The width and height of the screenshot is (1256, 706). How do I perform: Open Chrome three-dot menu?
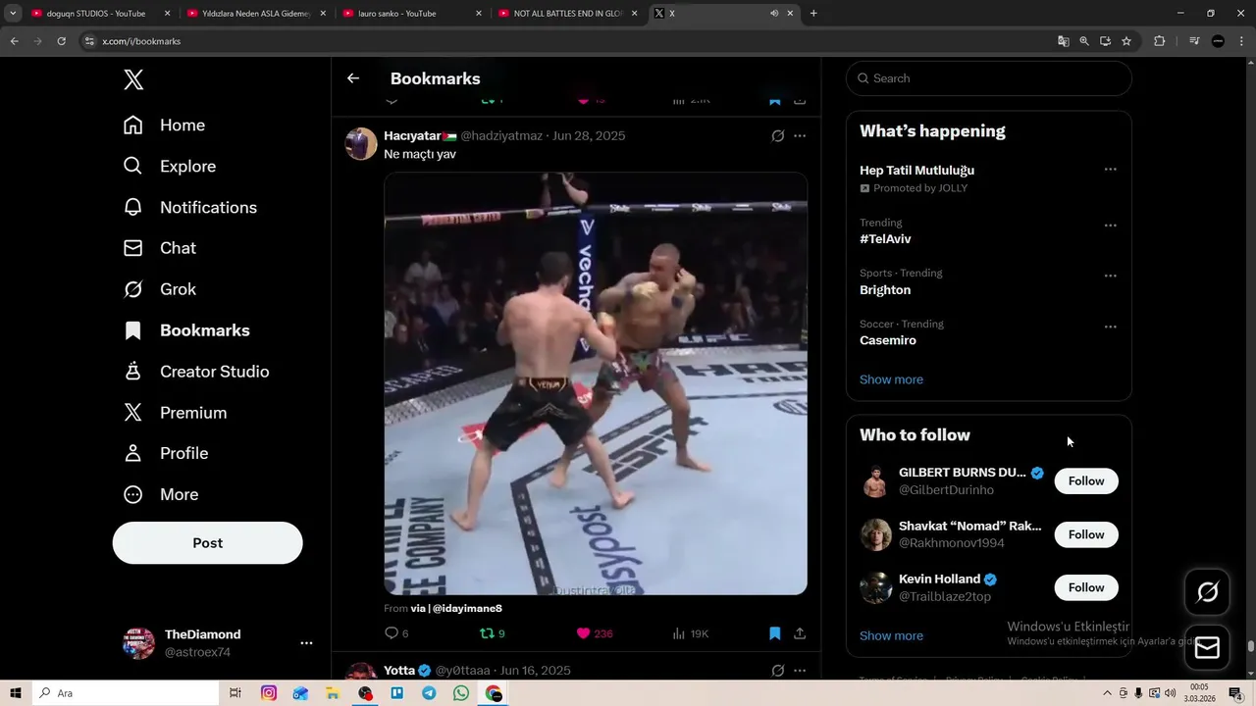(1241, 41)
